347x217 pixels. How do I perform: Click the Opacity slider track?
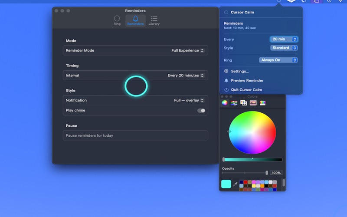(x=245, y=173)
